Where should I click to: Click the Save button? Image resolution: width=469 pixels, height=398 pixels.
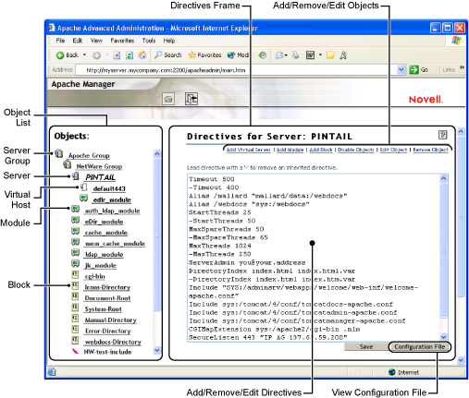(x=366, y=347)
